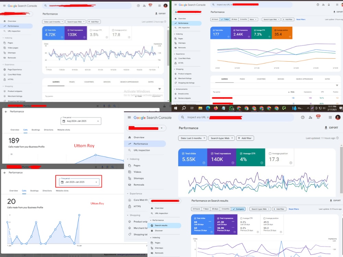Click Add filter in the 5.55K-clicks console
Viewport: 343px width, 257px height.
245,138
